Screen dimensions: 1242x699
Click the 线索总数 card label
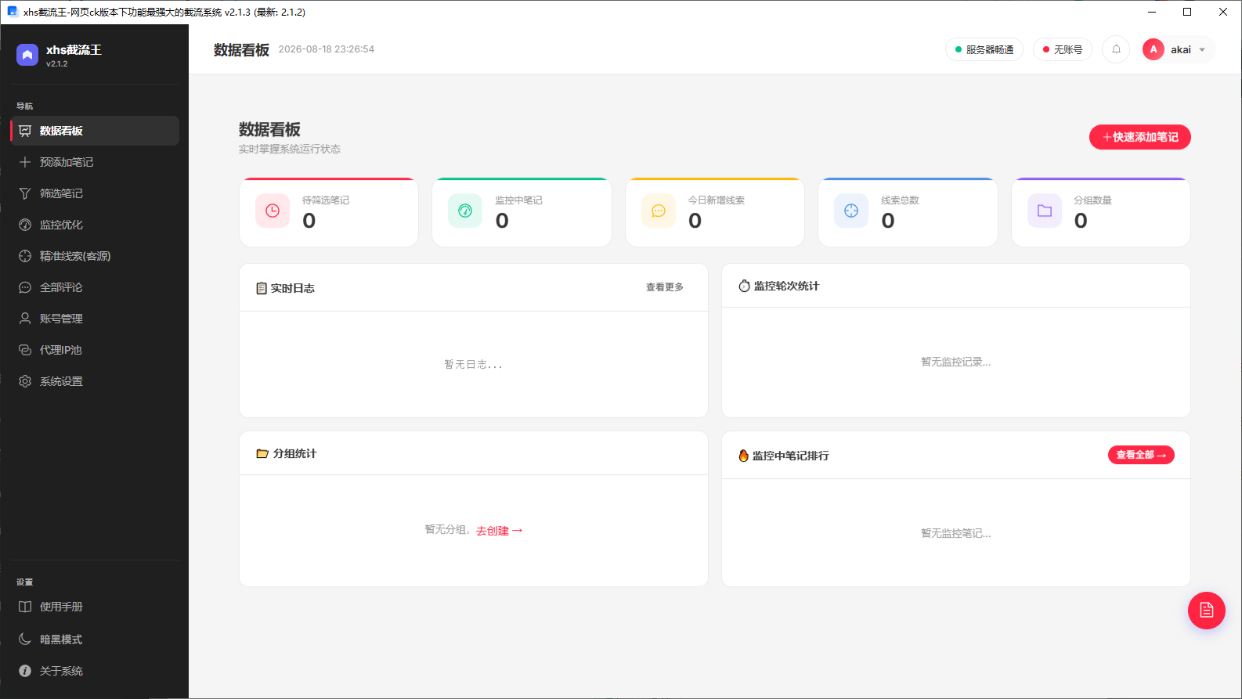[x=900, y=200]
